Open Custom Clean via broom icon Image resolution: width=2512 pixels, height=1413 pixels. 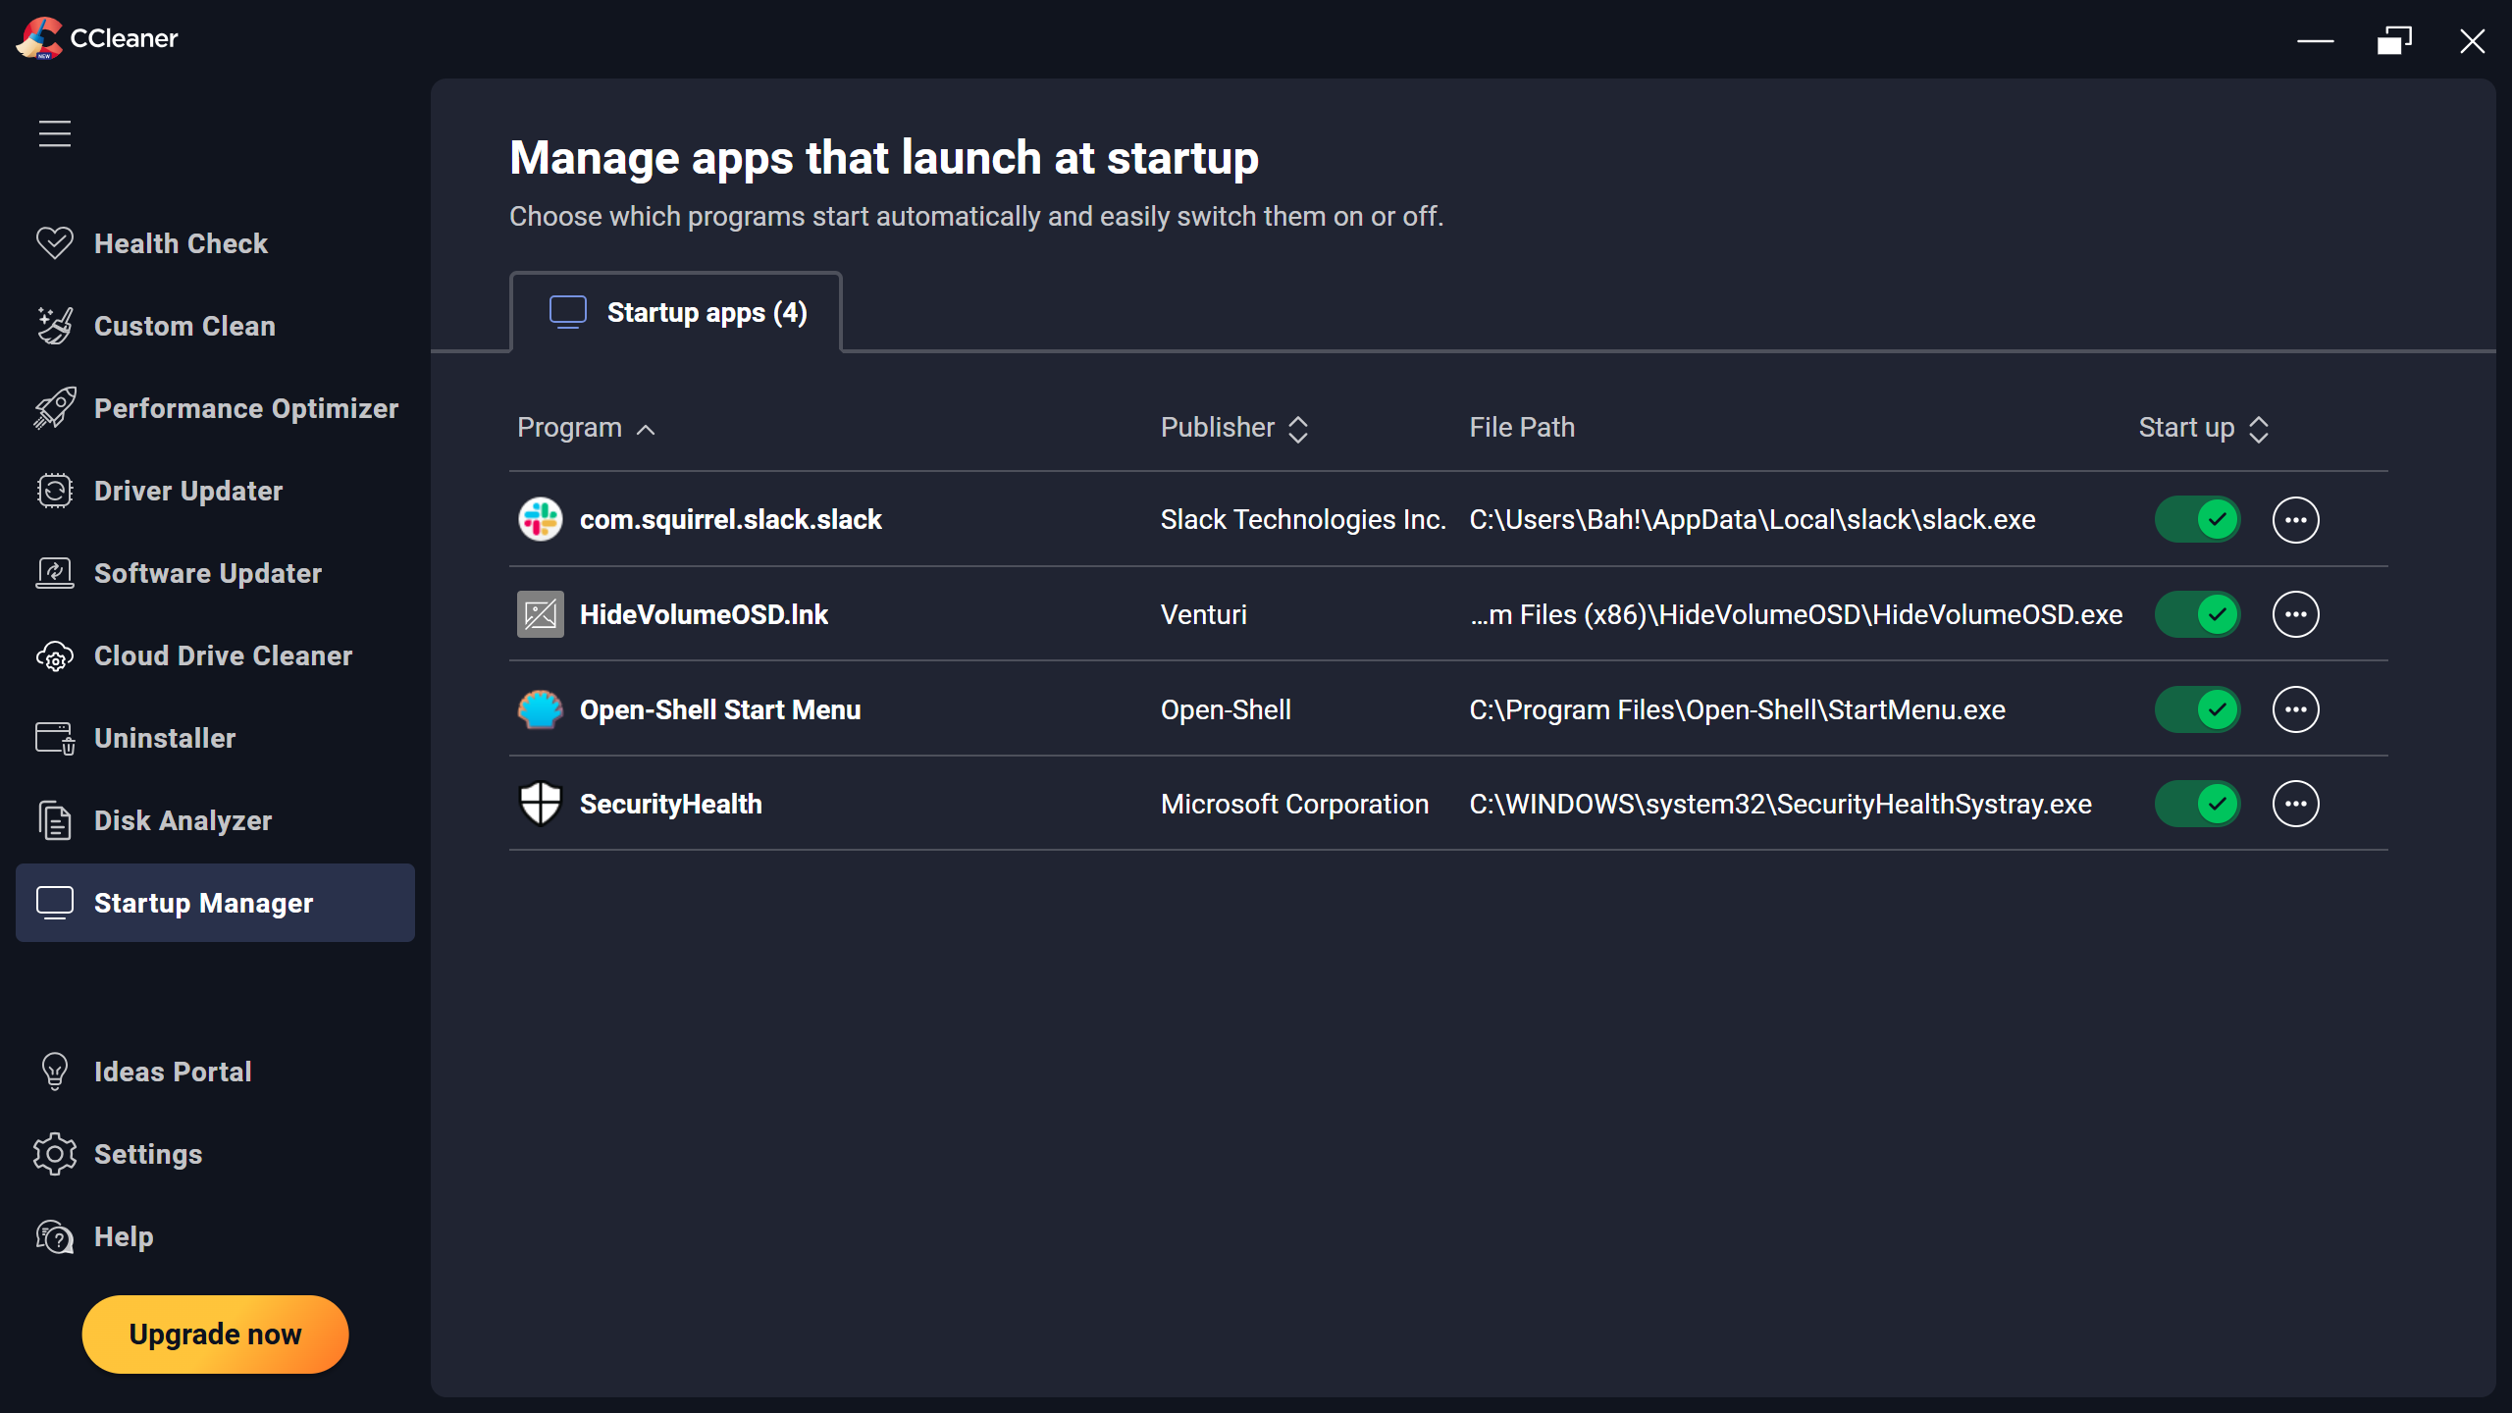coord(55,326)
